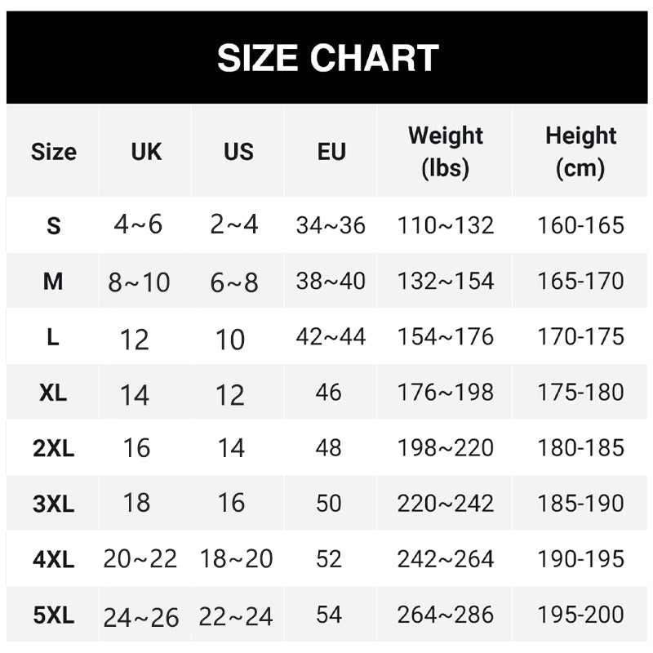
Task: Select the EU column header
Action: pyautogui.click(x=331, y=152)
